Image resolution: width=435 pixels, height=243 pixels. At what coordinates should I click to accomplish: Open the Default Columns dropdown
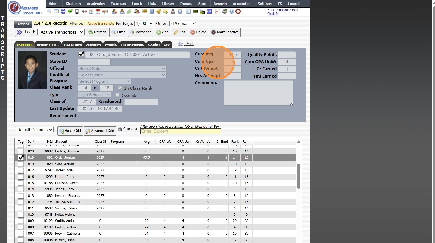(x=35, y=130)
